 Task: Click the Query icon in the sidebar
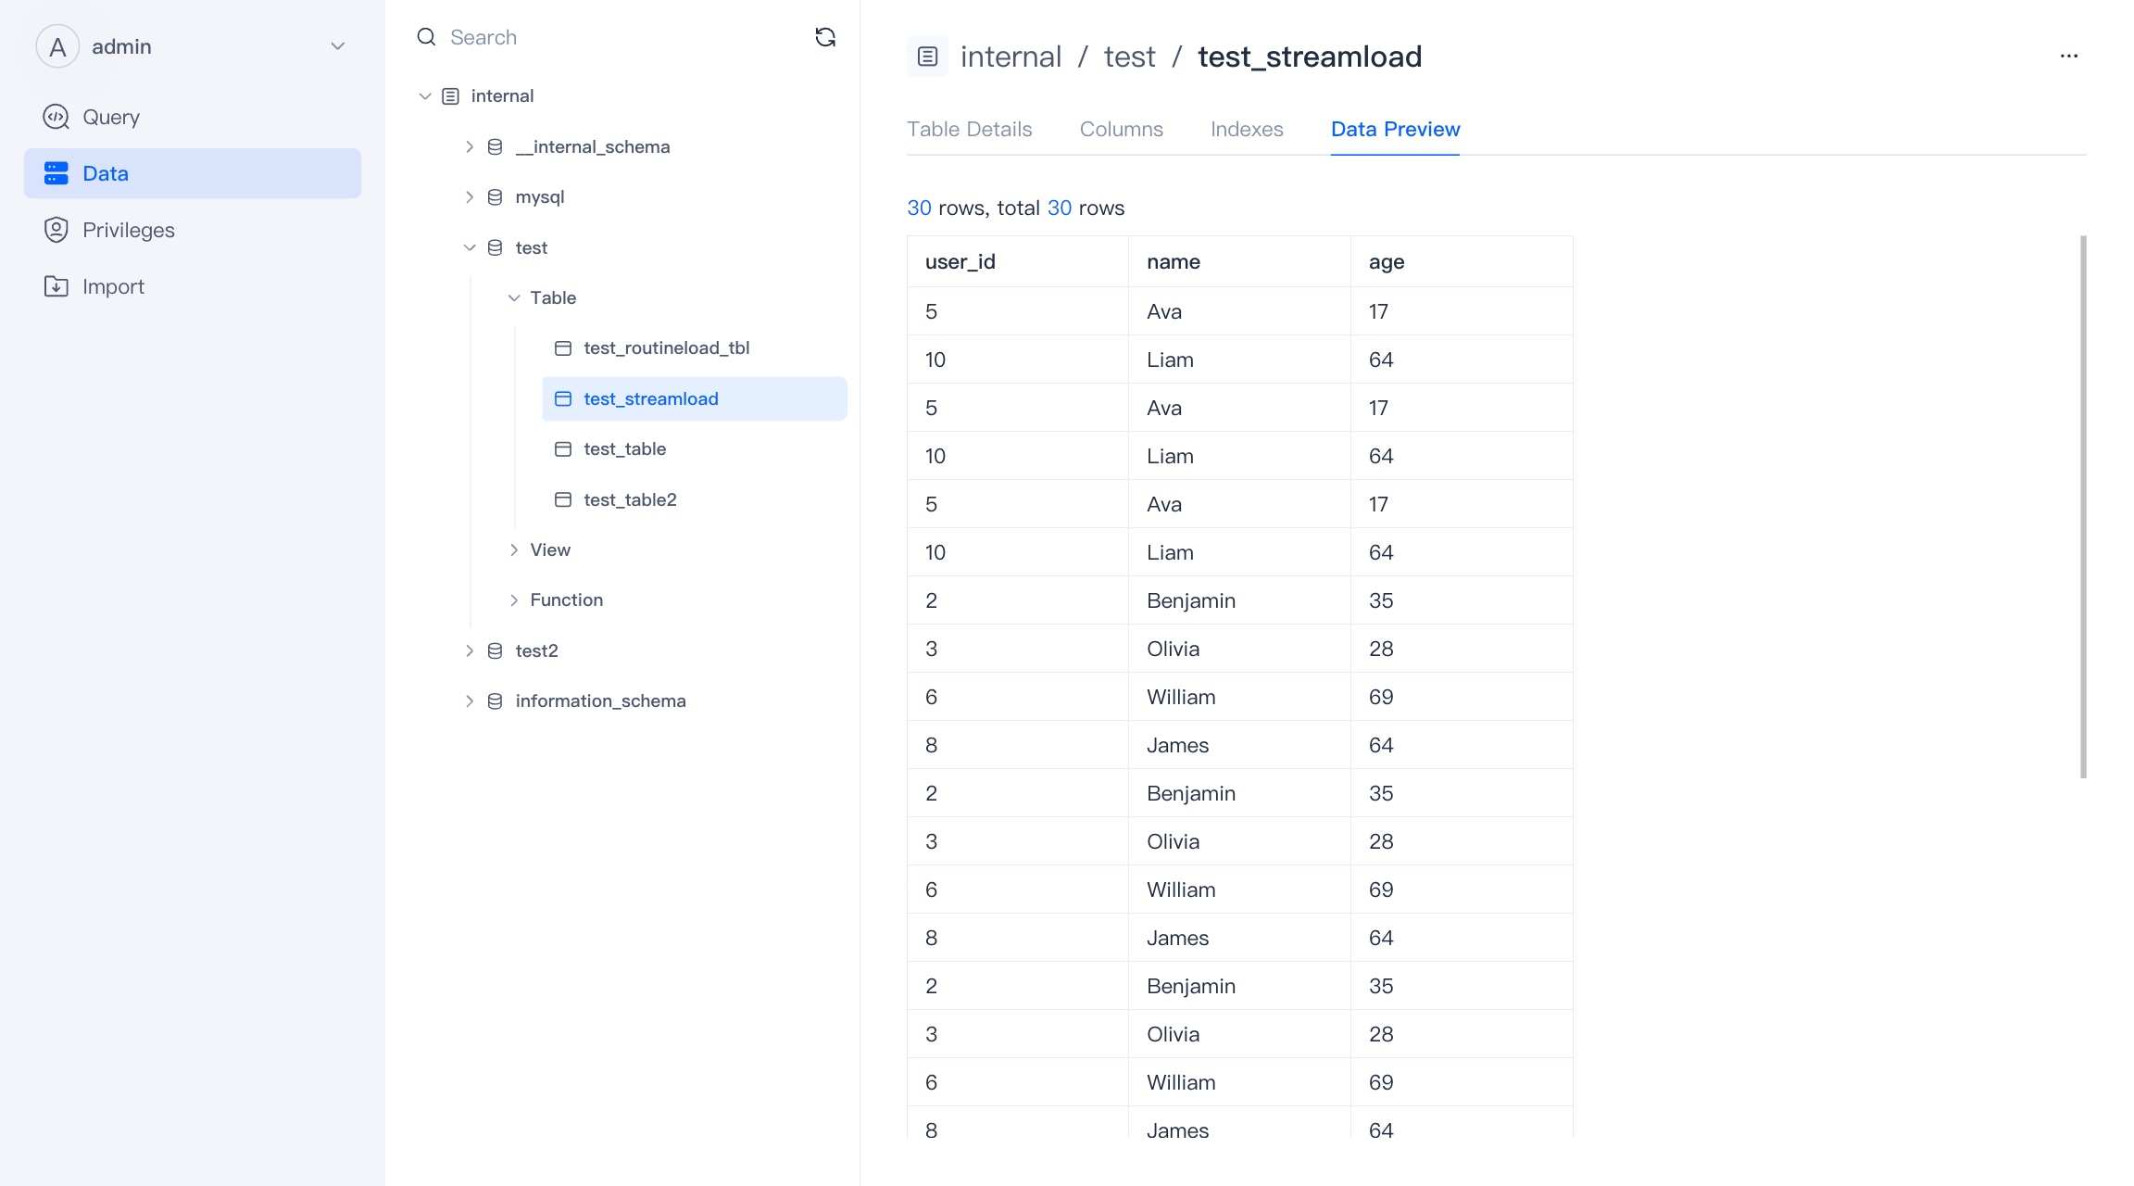click(56, 117)
